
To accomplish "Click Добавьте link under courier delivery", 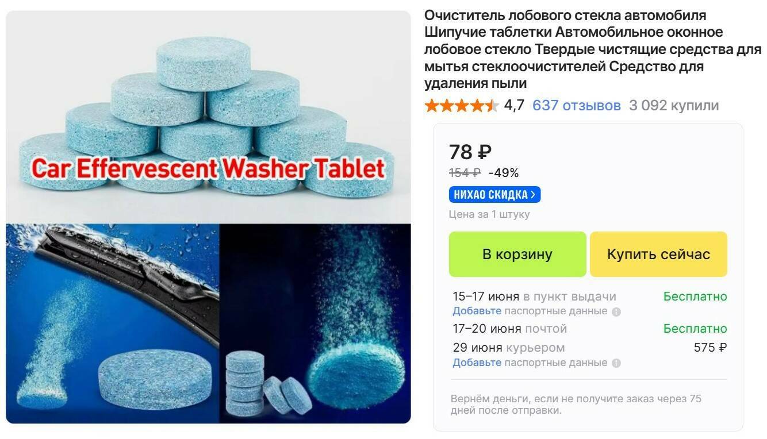I will [x=477, y=363].
